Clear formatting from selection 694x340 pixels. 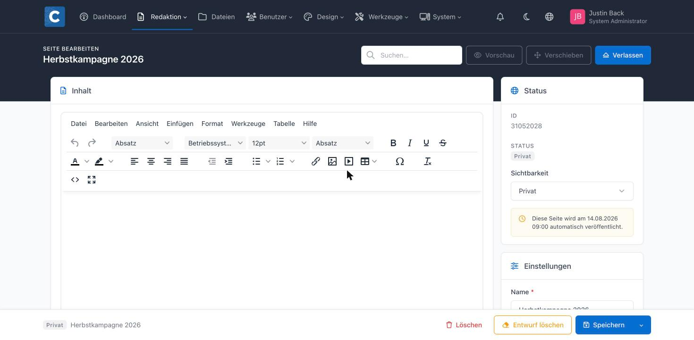click(x=428, y=161)
